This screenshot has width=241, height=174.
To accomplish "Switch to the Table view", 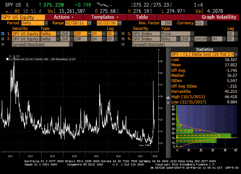I will (142, 17).
